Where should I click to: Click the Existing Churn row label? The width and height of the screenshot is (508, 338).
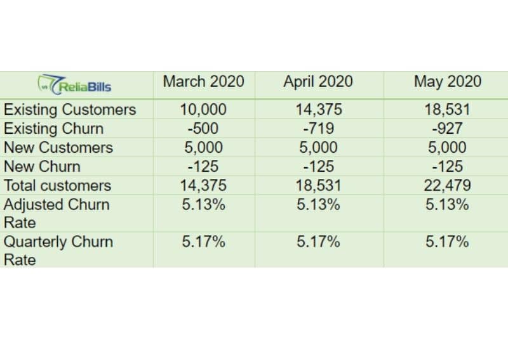tap(54, 128)
